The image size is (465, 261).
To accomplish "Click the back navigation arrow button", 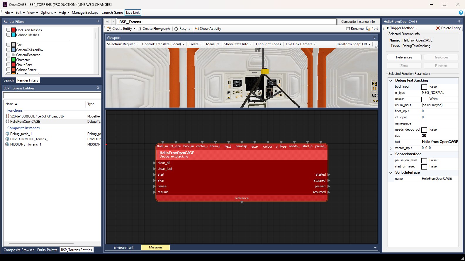I will click(x=107, y=22).
